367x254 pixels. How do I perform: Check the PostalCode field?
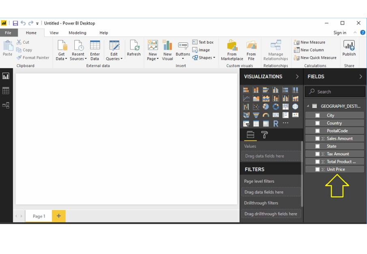point(318,131)
